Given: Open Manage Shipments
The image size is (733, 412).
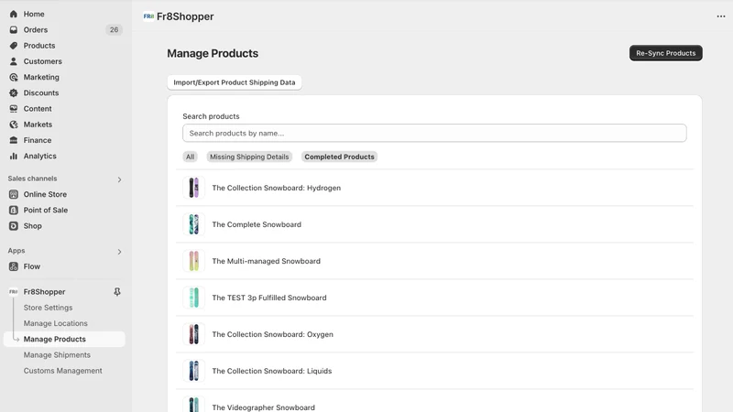Looking at the screenshot, I should pyautogui.click(x=57, y=355).
